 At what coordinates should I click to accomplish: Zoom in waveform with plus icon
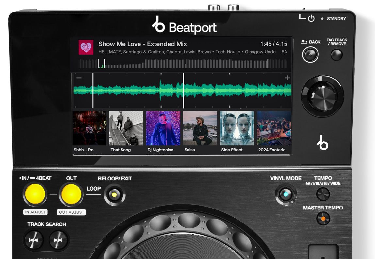coord(287,78)
